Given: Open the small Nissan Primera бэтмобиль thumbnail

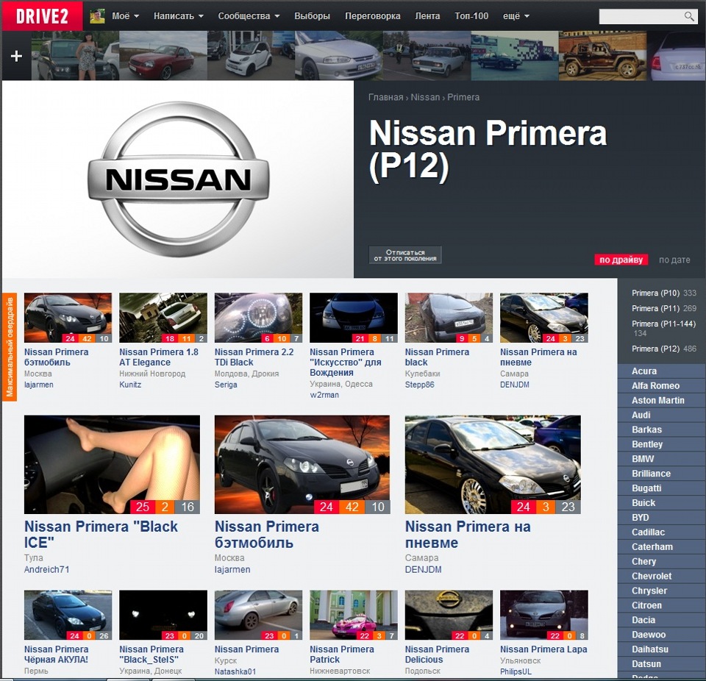Looking at the screenshot, I should 68,318.
